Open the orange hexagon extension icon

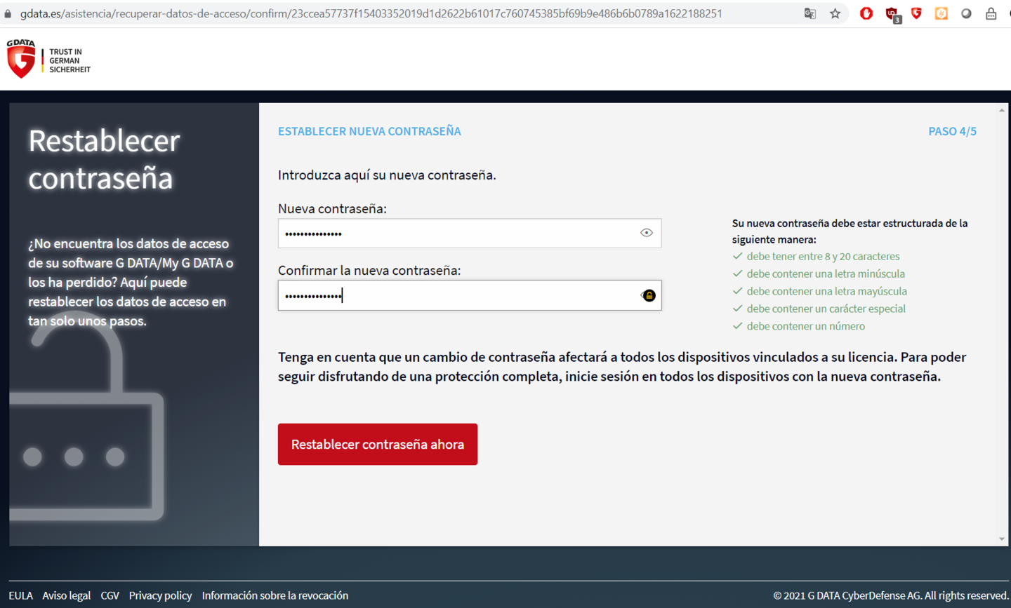(x=941, y=13)
